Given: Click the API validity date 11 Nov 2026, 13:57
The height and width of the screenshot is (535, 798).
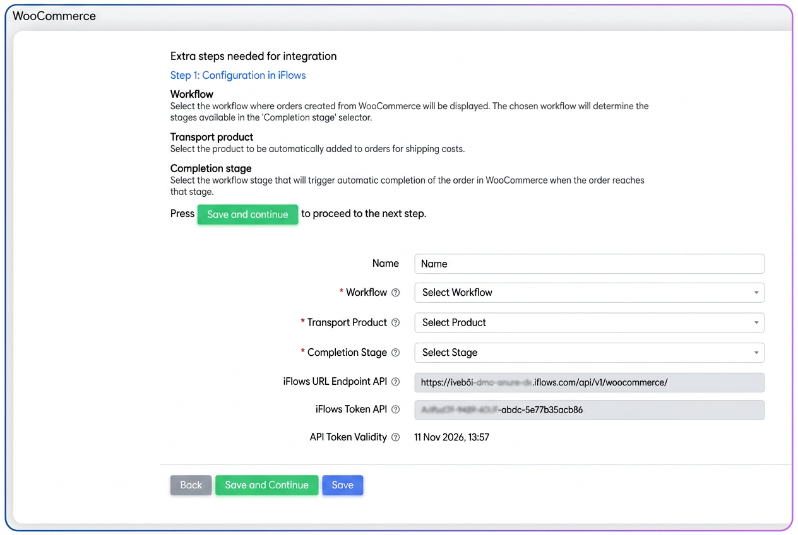Looking at the screenshot, I should point(451,437).
